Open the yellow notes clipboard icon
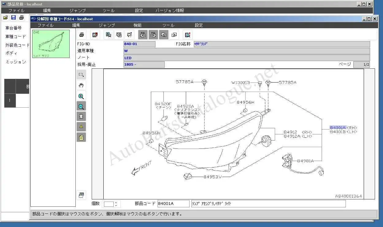 point(81,137)
